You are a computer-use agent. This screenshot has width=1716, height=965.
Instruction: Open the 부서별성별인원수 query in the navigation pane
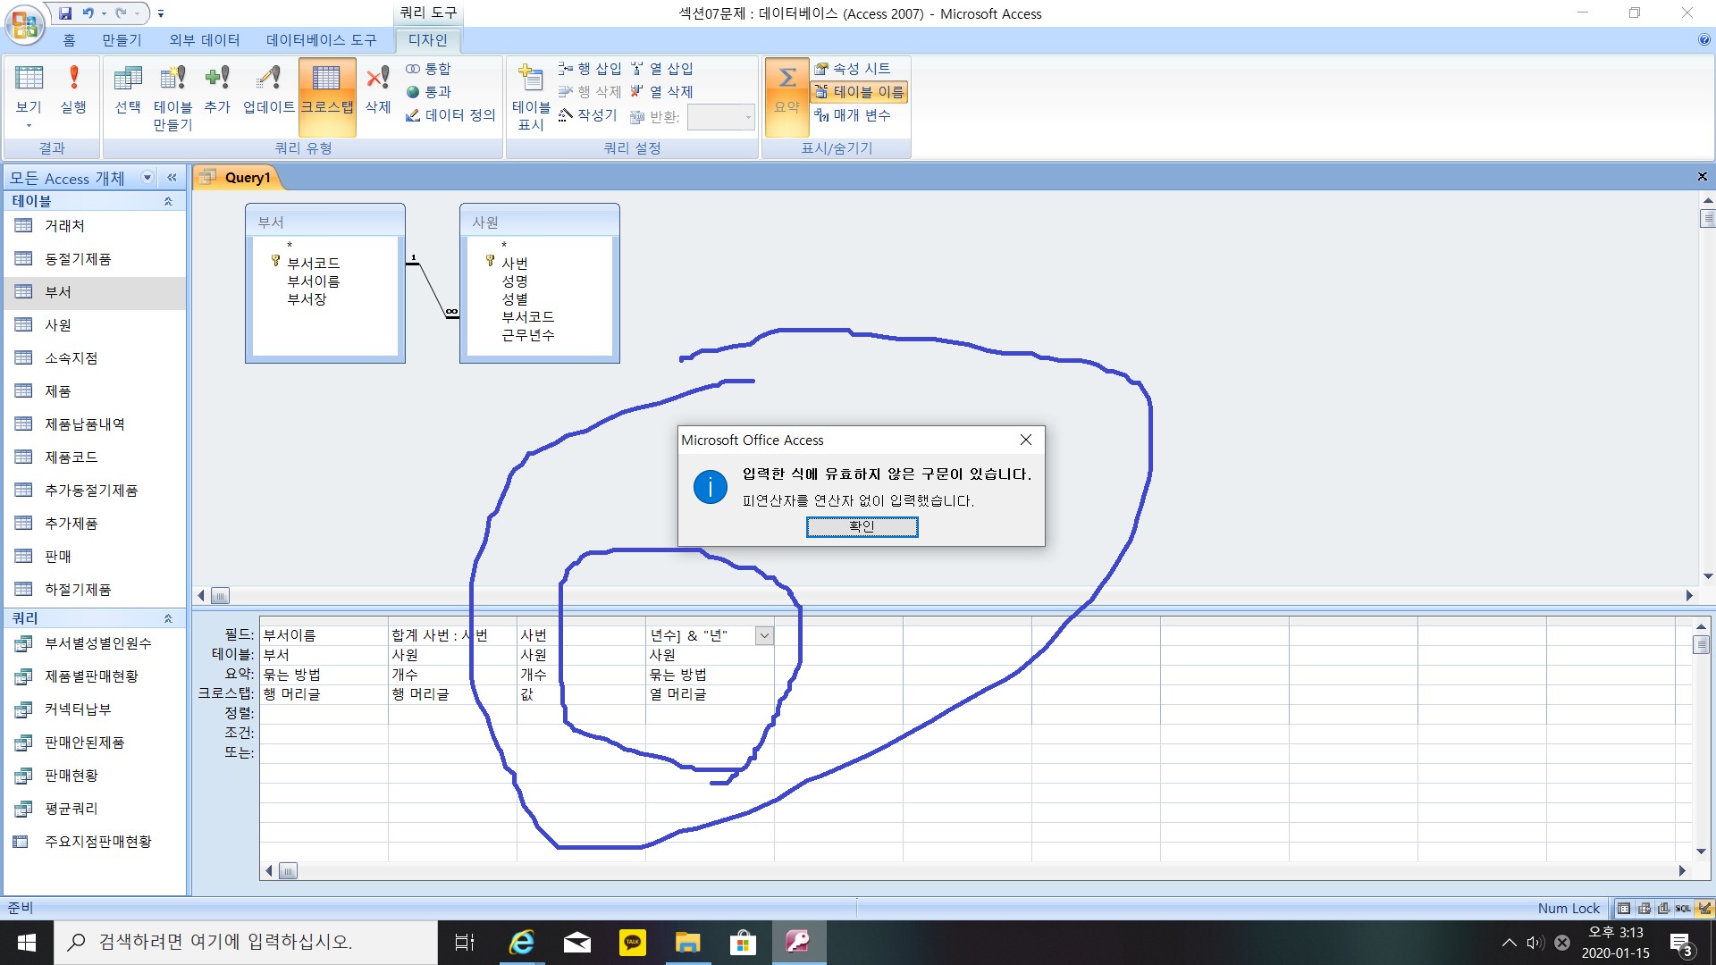(97, 643)
